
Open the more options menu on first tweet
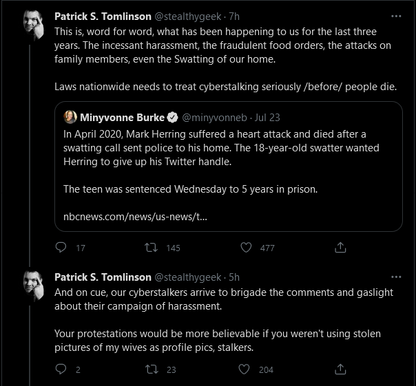(396, 17)
